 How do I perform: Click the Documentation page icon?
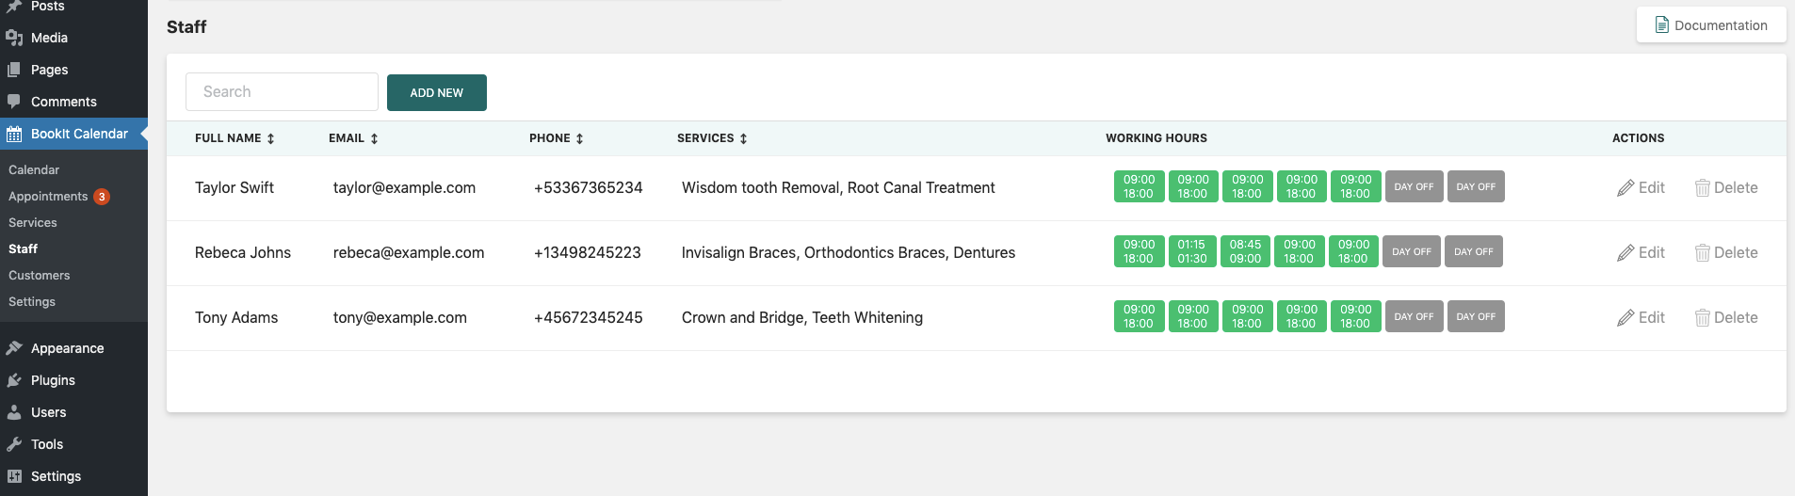pyautogui.click(x=1662, y=25)
